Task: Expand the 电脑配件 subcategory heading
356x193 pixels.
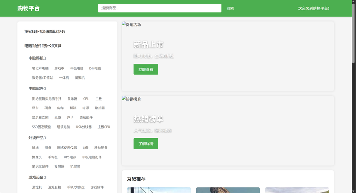Action: (37, 88)
